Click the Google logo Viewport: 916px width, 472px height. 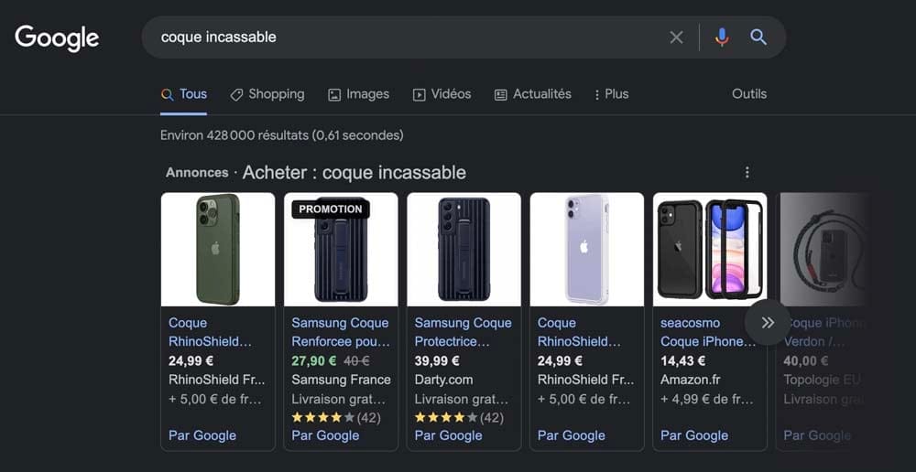pyautogui.click(x=57, y=38)
